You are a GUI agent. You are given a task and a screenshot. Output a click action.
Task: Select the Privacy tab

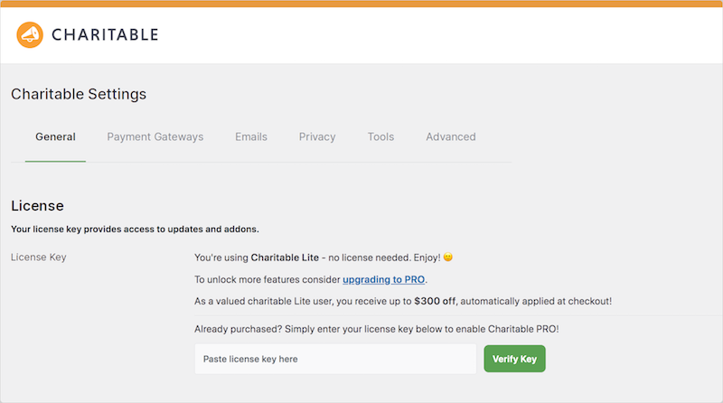coord(317,137)
